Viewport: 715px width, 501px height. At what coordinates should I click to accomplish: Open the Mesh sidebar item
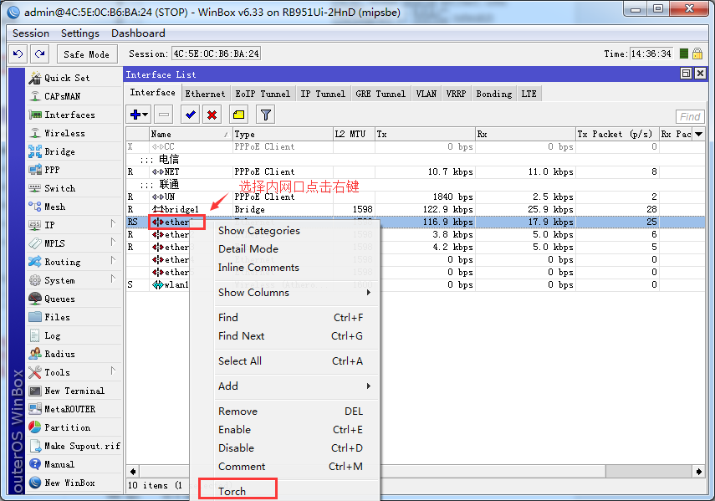74,207
